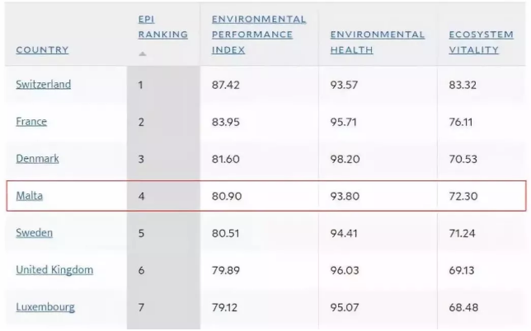The width and height of the screenshot is (531, 331).
Task: Click the sort arrow under EPI Ranking
Action: click(142, 54)
